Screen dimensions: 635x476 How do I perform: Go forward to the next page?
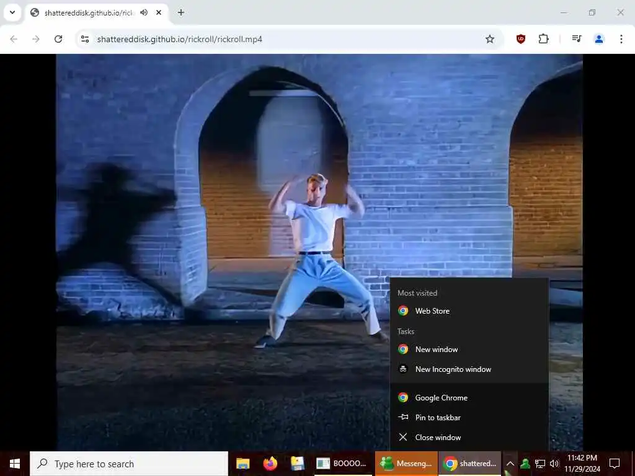pos(35,39)
